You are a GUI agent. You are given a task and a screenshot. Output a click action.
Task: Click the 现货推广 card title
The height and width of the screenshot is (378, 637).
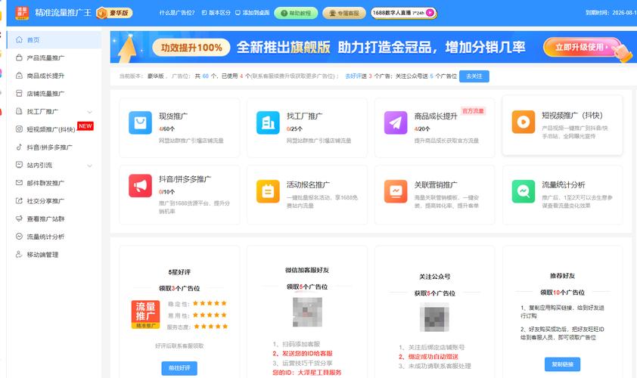pyautogui.click(x=173, y=116)
